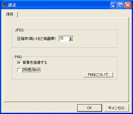The image size is (133, 114).
Task: Increase the JPEG compression rate with the up arrow
Action: pyautogui.click(x=70, y=37)
